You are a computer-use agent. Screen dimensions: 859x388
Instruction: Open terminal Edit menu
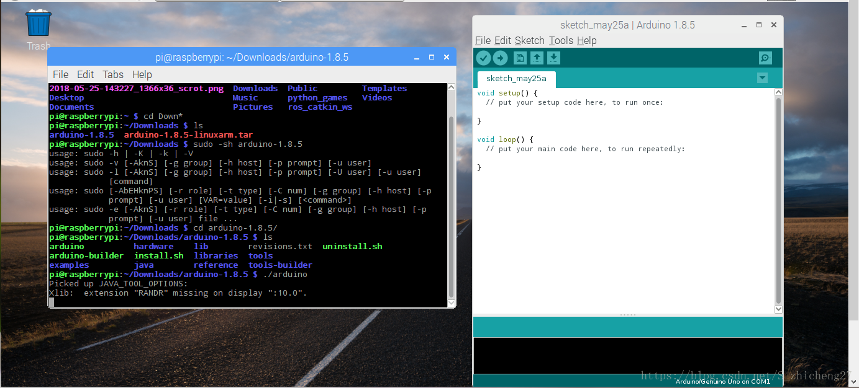coord(85,74)
